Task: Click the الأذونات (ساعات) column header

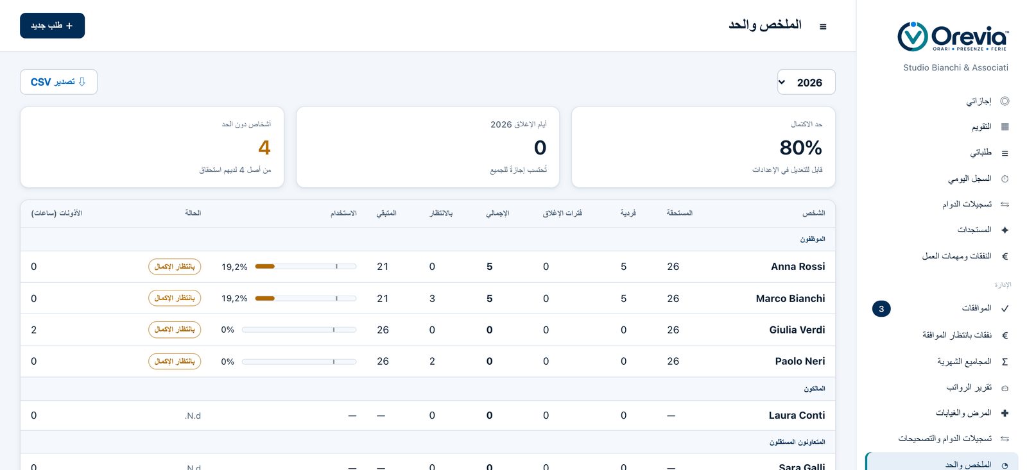Action: point(56,213)
